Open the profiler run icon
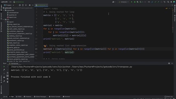The width and height of the screenshot is (176, 99). click(x=141, y=2)
